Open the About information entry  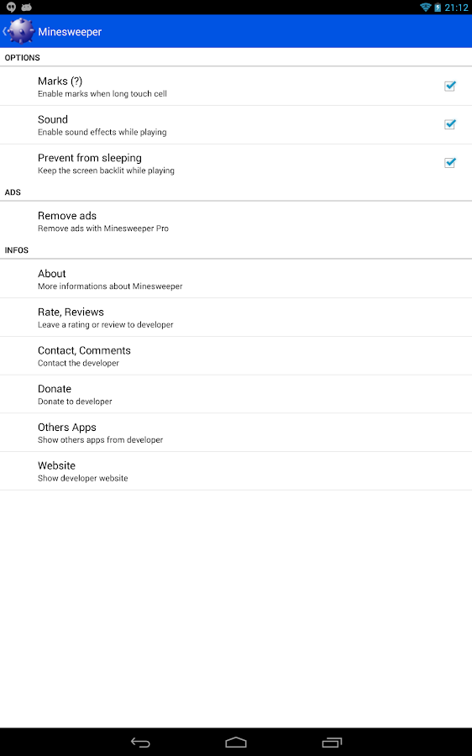[236, 279]
